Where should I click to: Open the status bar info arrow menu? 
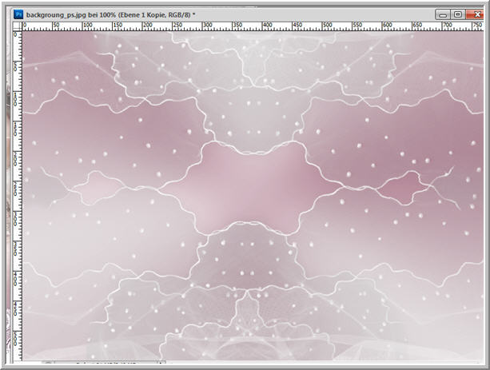click(x=161, y=363)
